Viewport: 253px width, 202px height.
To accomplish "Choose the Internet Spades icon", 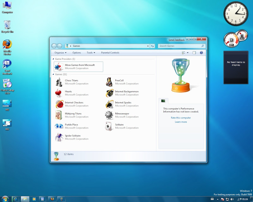I will click(x=109, y=104).
